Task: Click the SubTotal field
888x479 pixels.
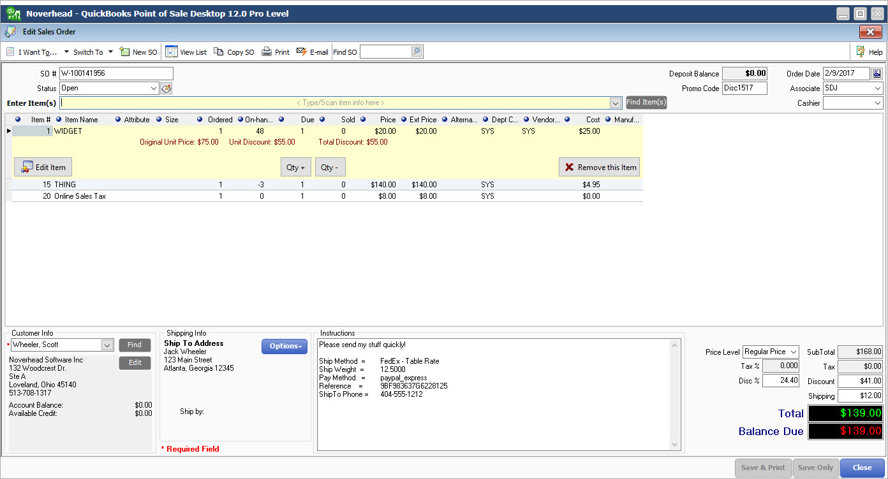Action: tap(861, 352)
